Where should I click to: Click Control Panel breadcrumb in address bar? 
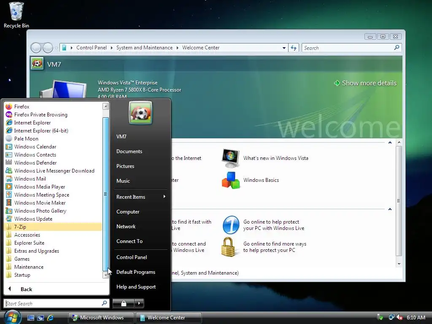pyautogui.click(x=92, y=48)
